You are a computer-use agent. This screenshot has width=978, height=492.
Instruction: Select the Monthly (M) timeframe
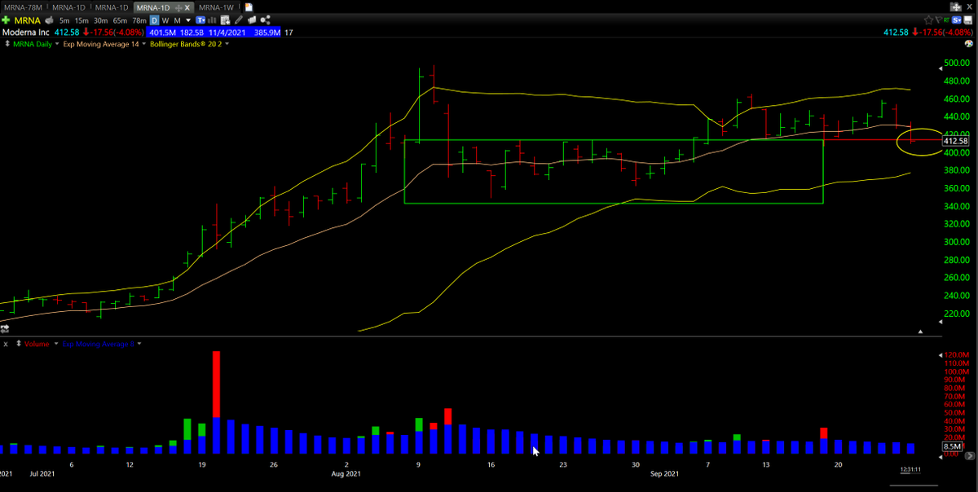point(177,20)
